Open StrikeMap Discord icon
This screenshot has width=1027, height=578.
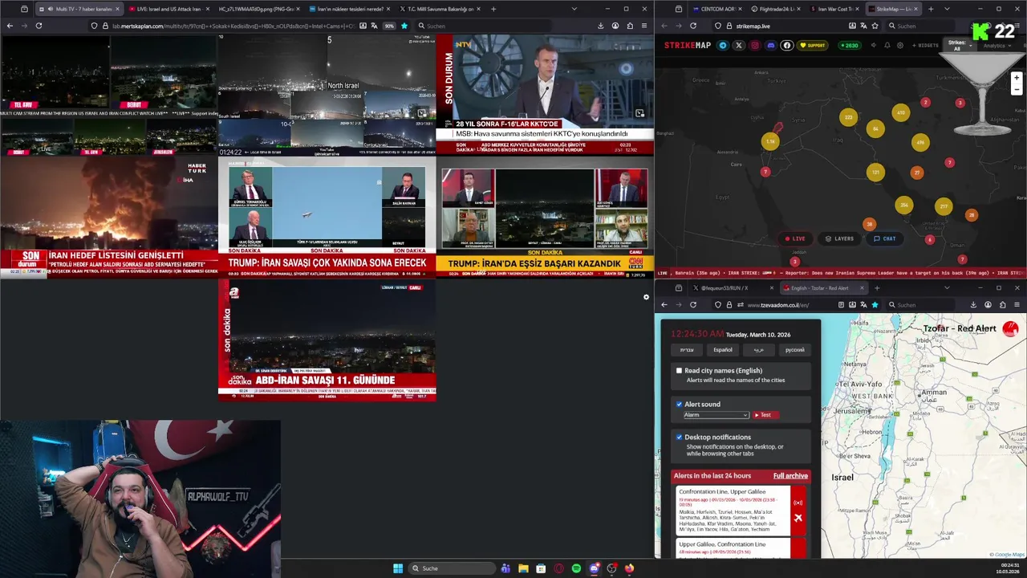tap(770, 46)
